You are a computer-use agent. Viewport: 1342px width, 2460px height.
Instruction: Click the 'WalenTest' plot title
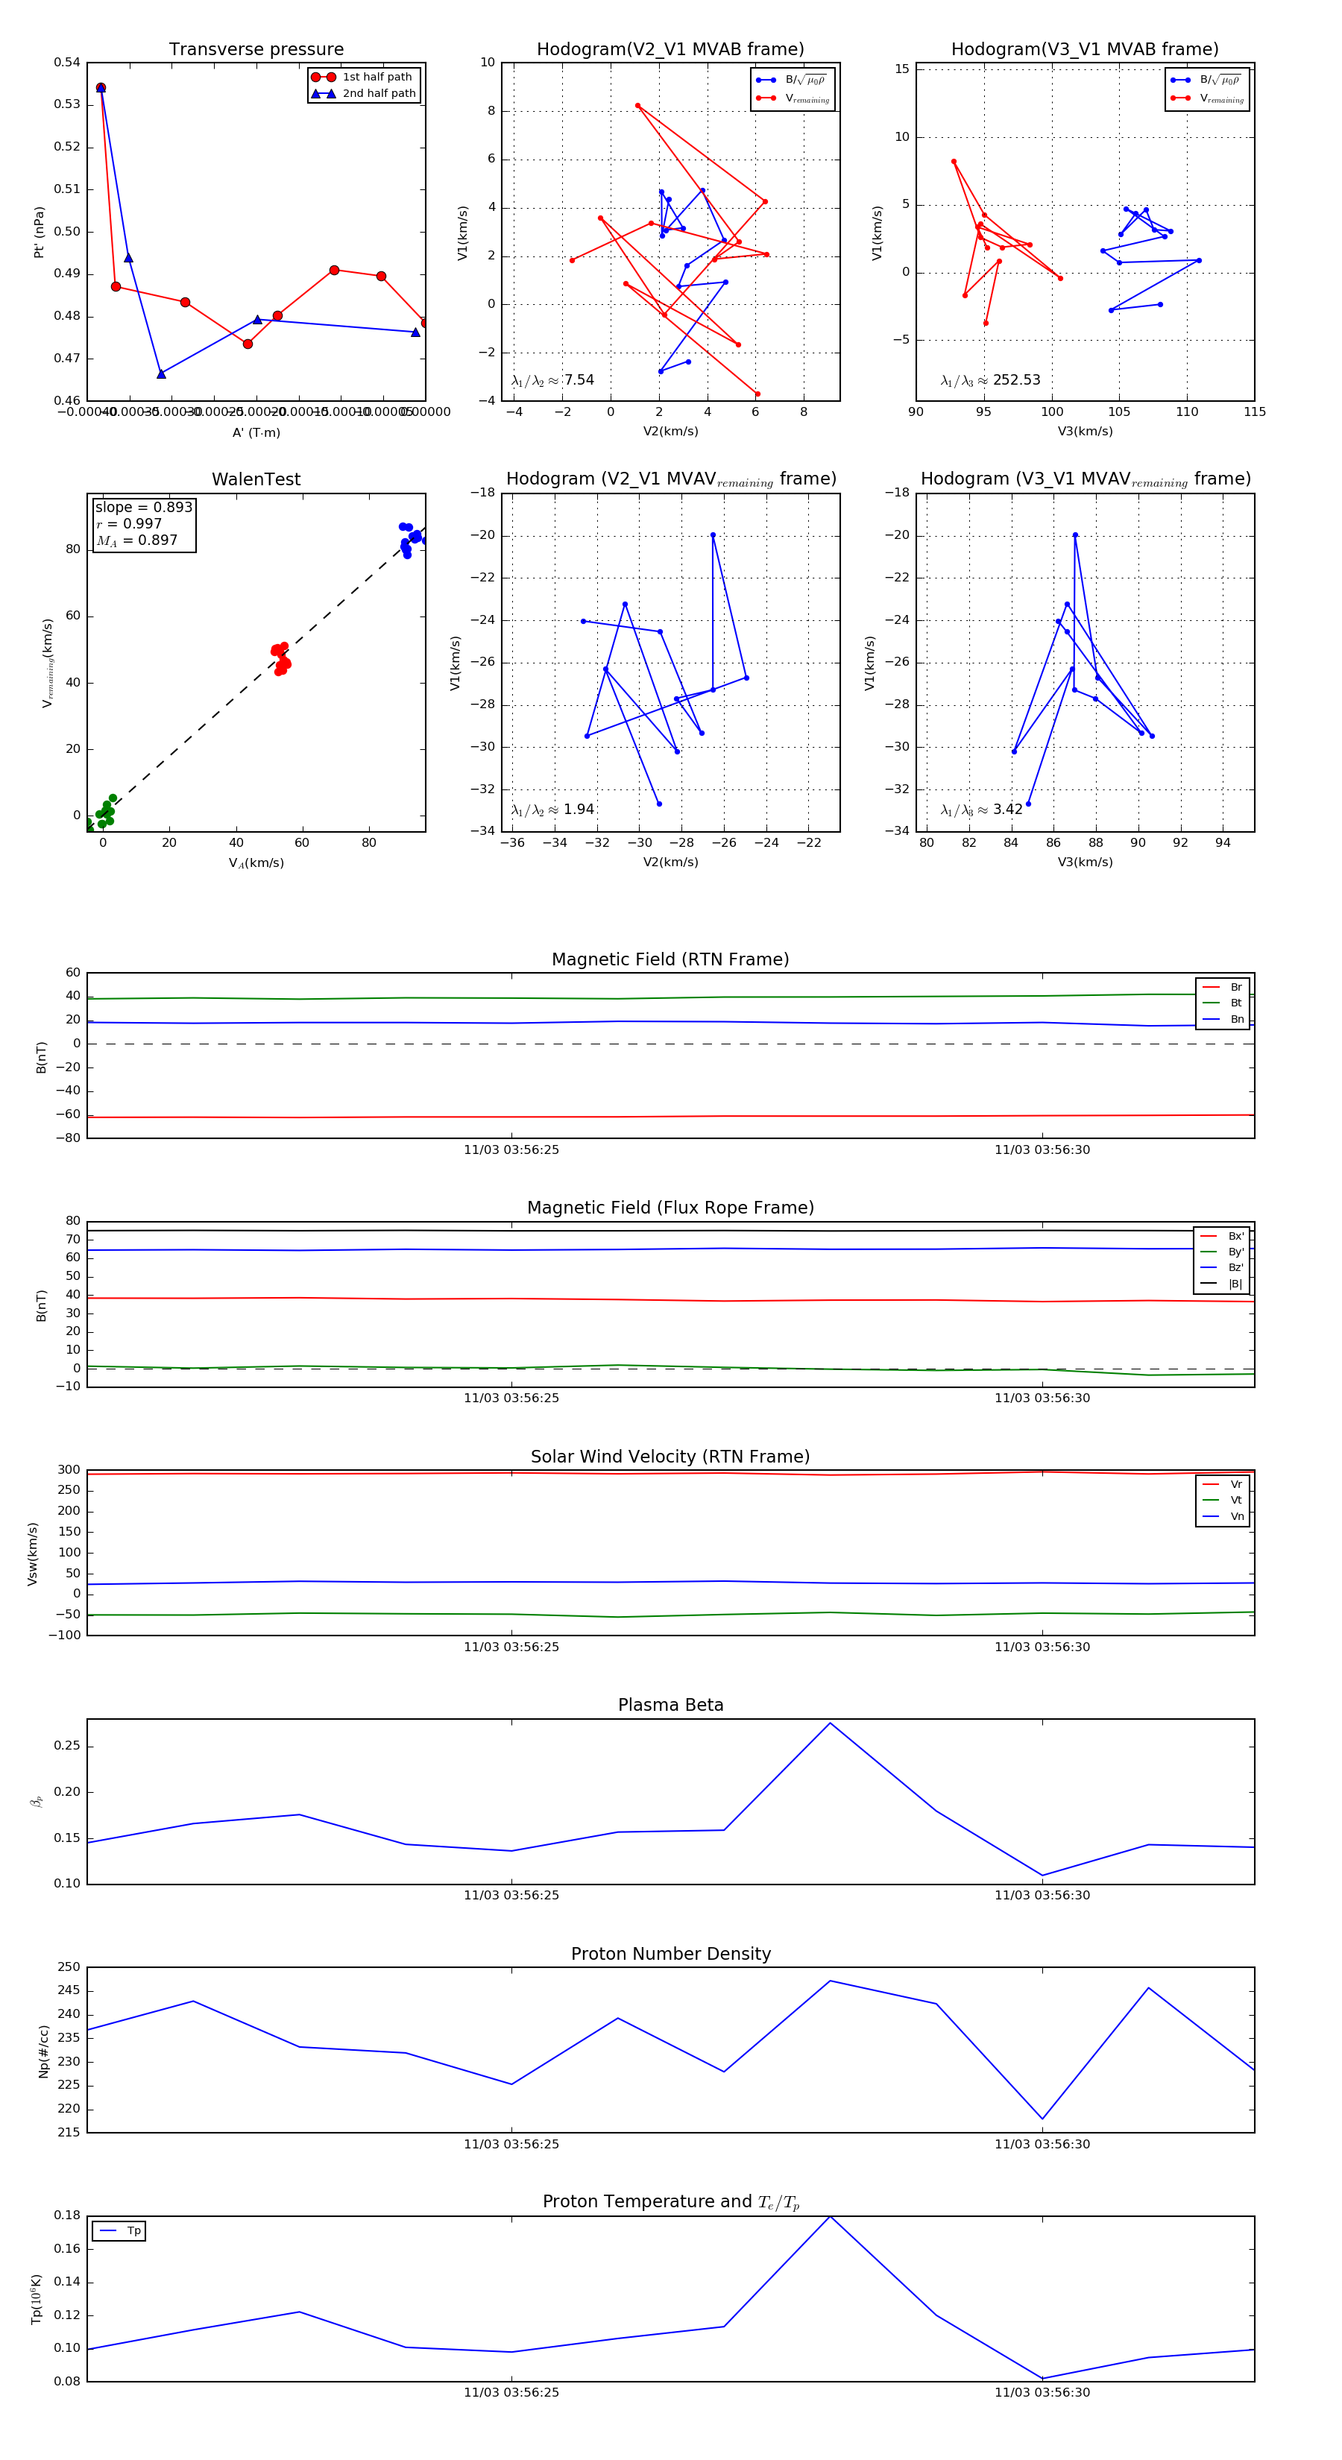tap(256, 479)
